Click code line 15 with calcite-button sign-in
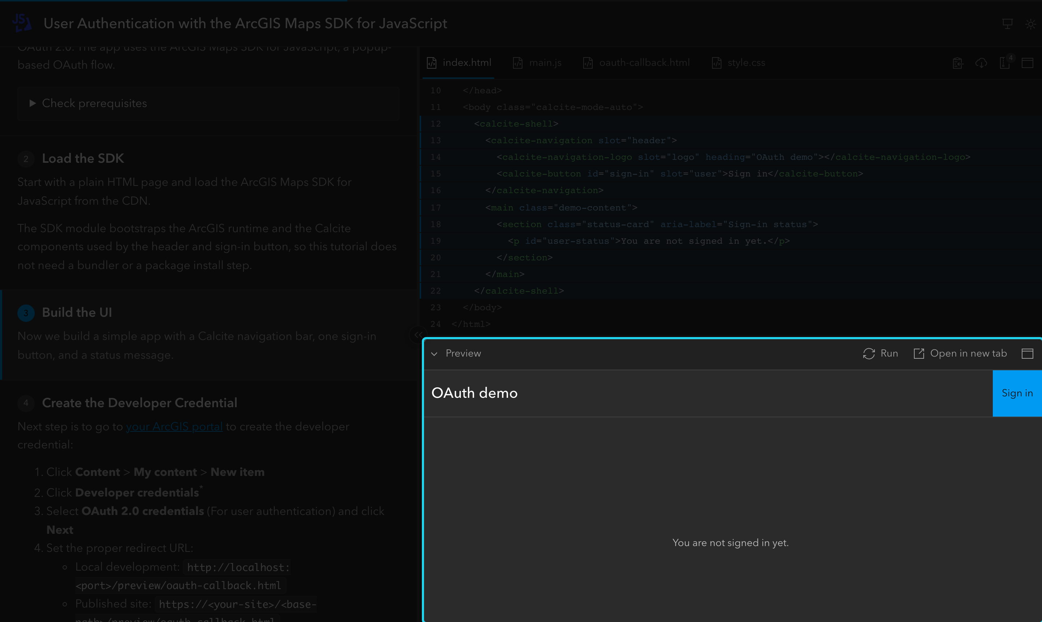The height and width of the screenshot is (622, 1042). click(x=680, y=174)
